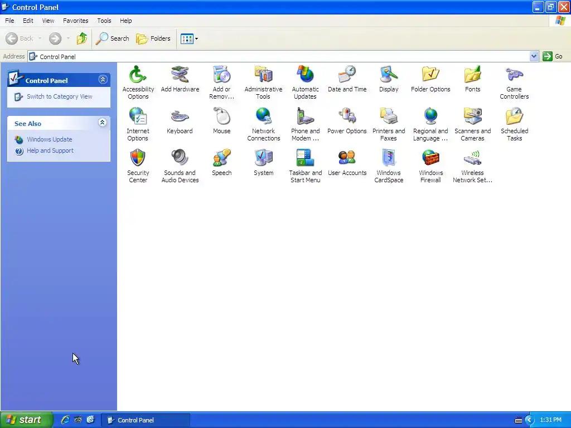
Task: Go up one folder level
Action: 82,38
